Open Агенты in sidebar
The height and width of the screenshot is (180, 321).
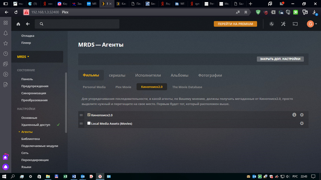tap(27, 132)
